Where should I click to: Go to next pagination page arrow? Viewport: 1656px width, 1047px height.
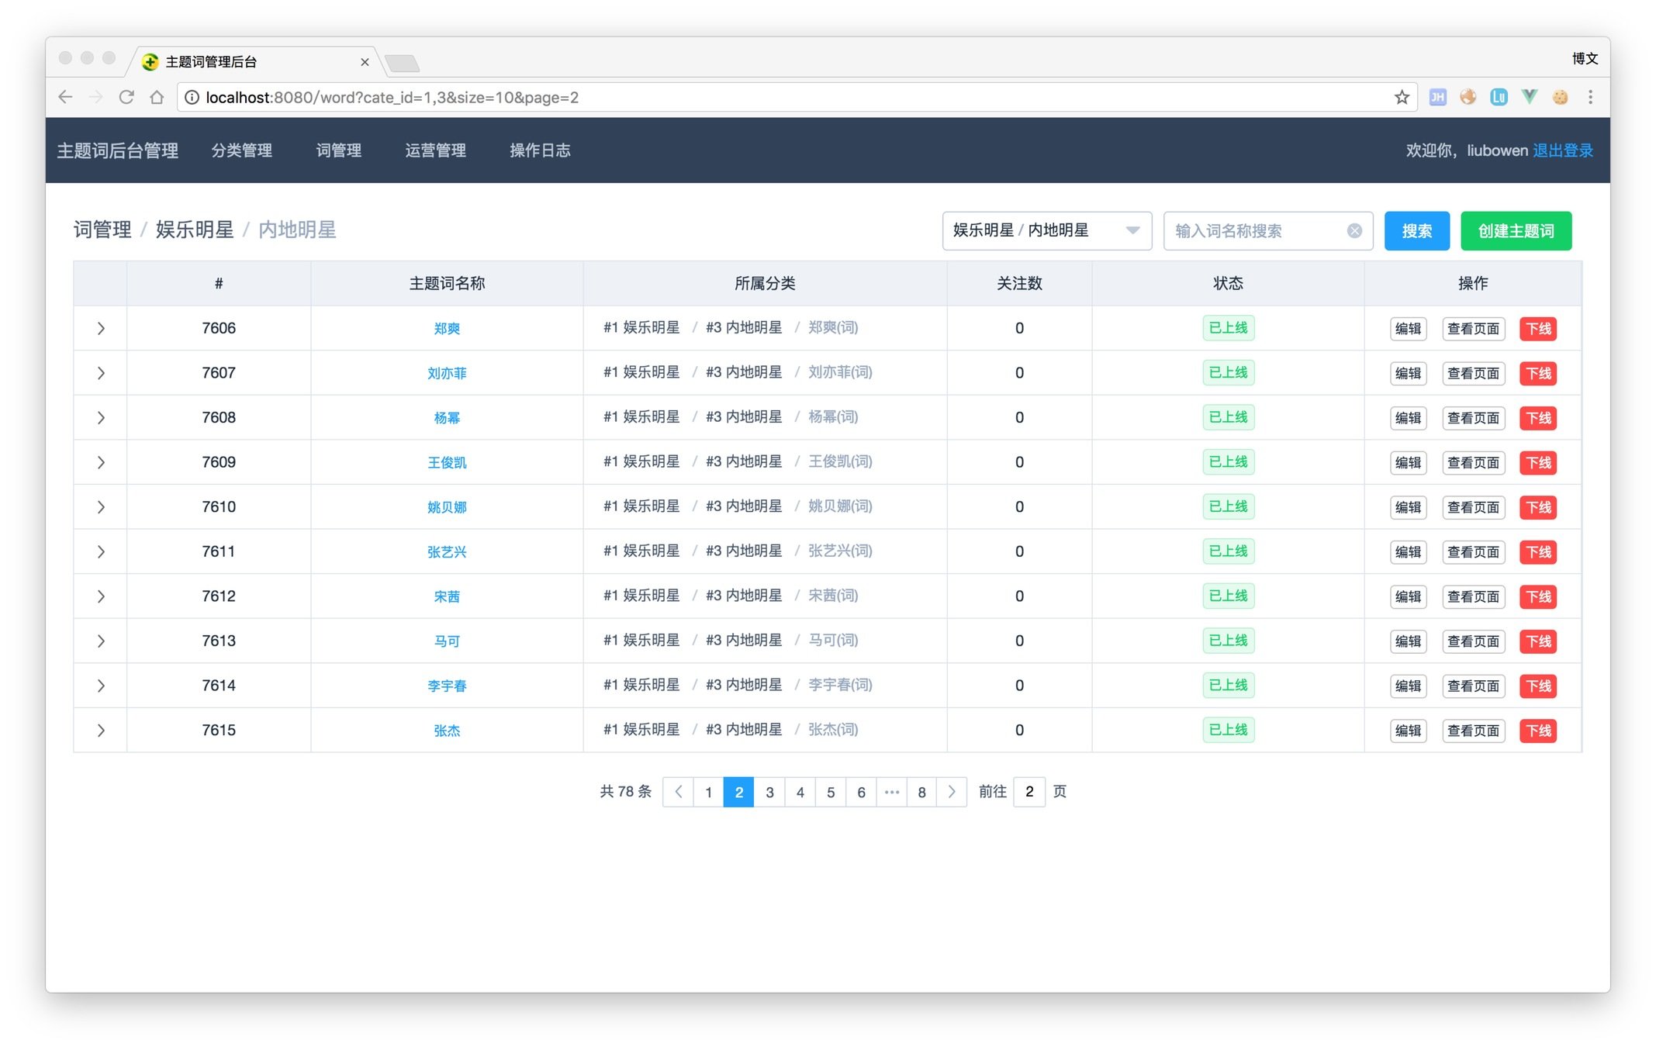click(x=952, y=792)
